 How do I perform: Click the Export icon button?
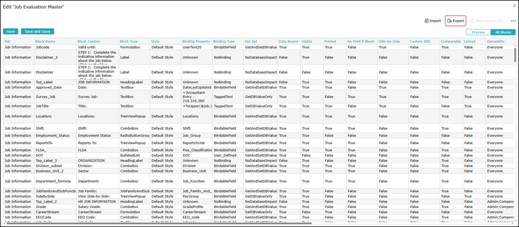pos(456,21)
